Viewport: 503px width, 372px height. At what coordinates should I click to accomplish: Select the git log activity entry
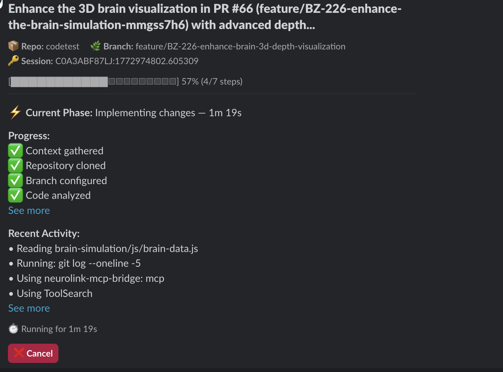click(78, 263)
